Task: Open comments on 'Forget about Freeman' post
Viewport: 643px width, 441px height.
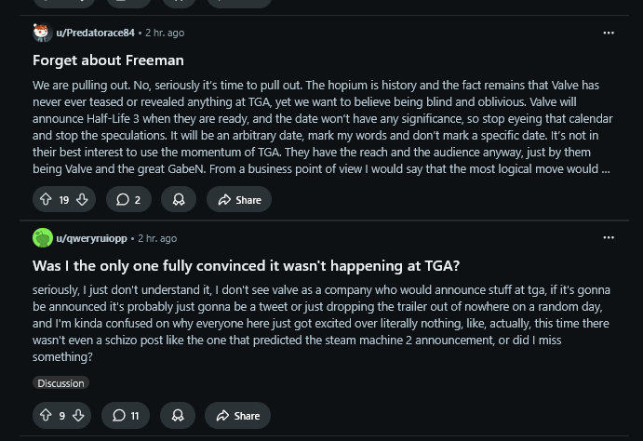Action: tap(128, 200)
